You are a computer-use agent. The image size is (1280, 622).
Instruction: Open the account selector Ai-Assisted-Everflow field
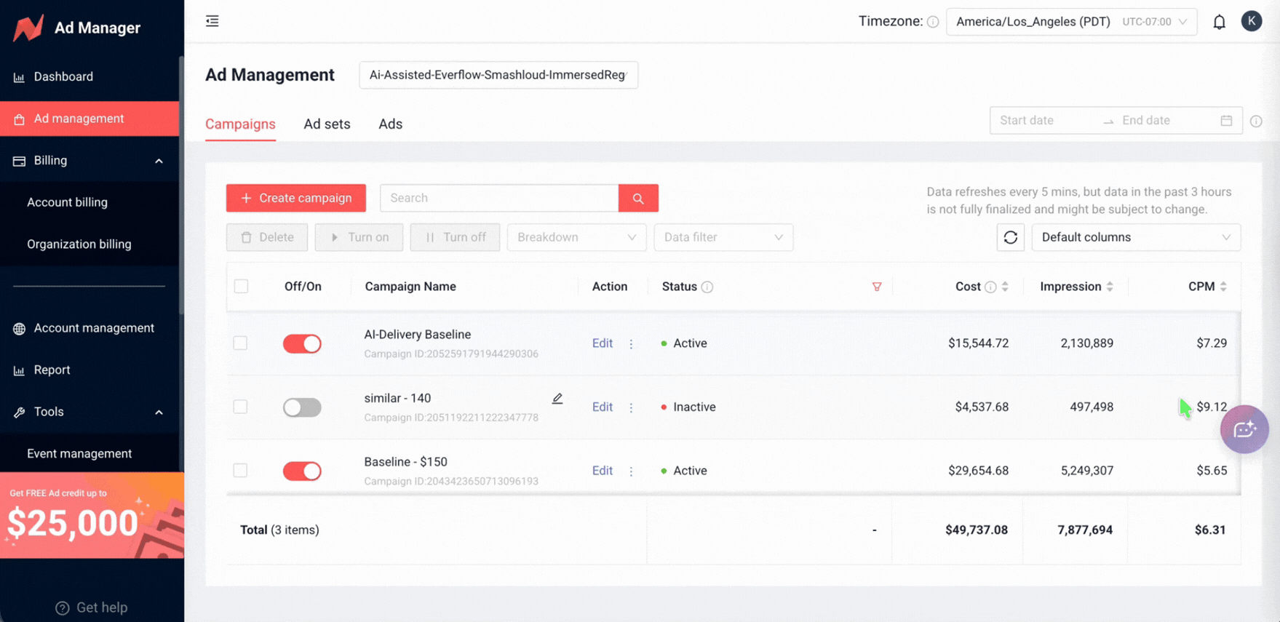pos(498,75)
